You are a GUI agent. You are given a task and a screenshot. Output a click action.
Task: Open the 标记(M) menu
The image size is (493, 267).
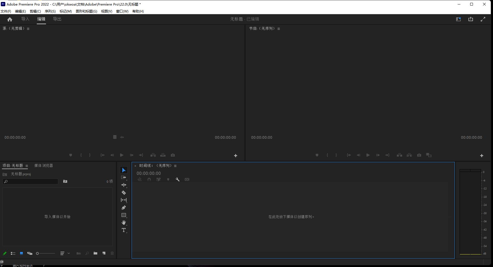[66, 11]
